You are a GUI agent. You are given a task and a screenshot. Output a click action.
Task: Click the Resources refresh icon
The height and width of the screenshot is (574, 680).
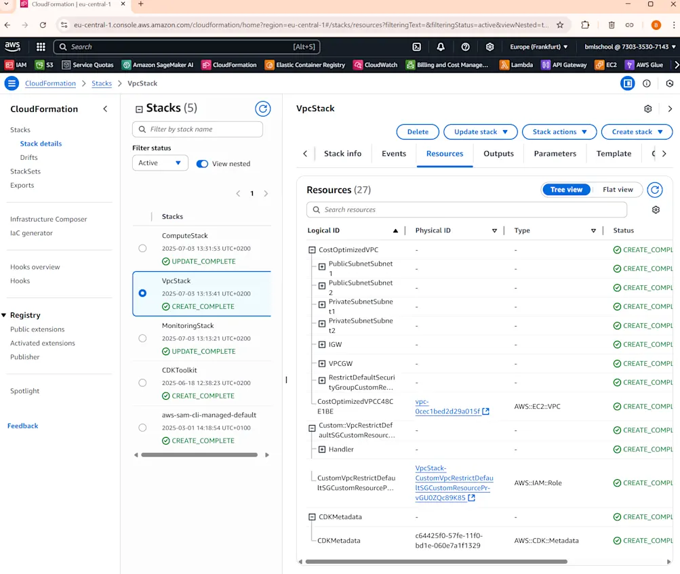(654, 190)
